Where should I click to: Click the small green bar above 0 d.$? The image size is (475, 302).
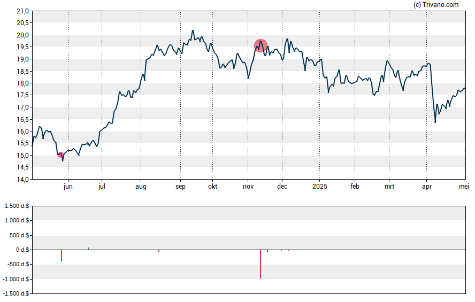pyautogui.click(x=88, y=249)
